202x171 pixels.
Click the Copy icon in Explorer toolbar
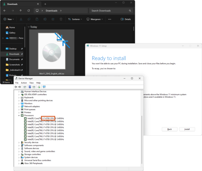pos(29,19)
